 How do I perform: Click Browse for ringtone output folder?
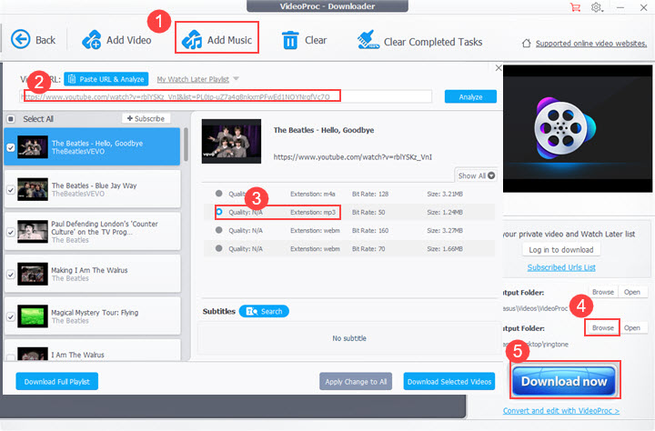pyautogui.click(x=603, y=328)
